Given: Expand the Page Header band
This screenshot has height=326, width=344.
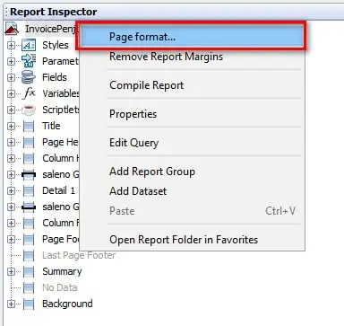Looking at the screenshot, I should (11, 142).
